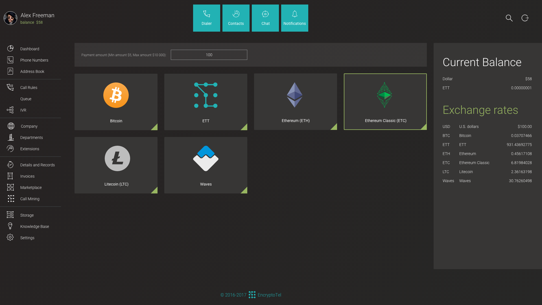
Task: Open Invoices menu label
Action: pyautogui.click(x=27, y=176)
